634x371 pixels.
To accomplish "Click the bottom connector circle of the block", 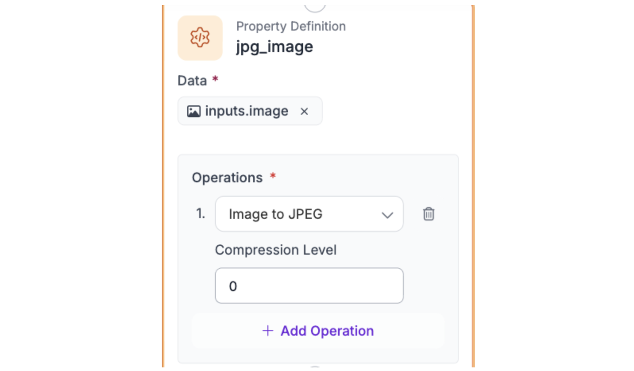I will pyautogui.click(x=315, y=367).
